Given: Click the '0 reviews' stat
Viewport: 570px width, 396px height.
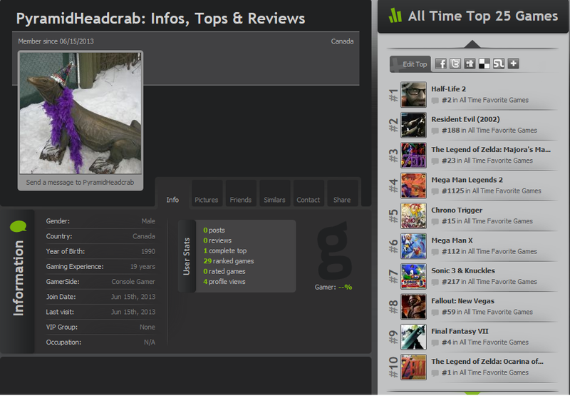Looking at the screenshot, I should pos(217,240).
